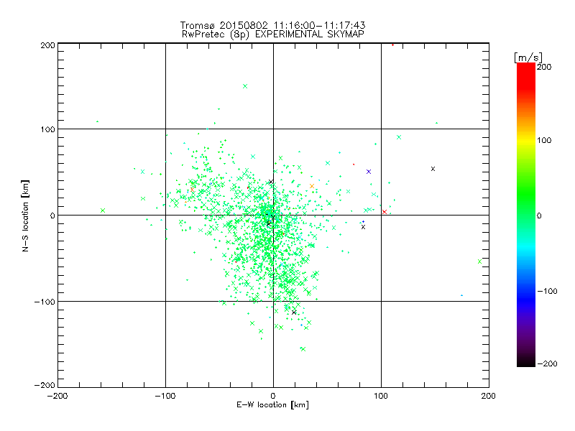
Task: Select the isolated black X marker far right
Action: [433, 169]
